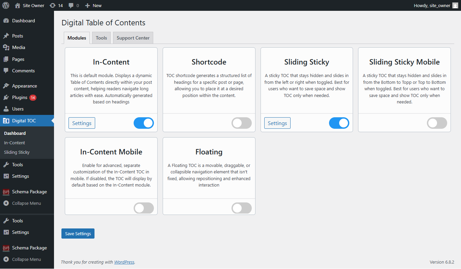The image size is (461, 269).
Task: Disable the In-Content module toggle
Action: 143,123
